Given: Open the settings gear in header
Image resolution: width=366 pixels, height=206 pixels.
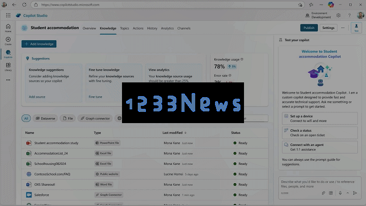Looking at the screenshot, I should point(339,15).
